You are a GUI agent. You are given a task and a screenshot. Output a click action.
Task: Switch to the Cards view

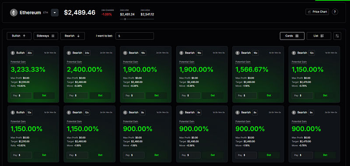(x=292, y=36)
